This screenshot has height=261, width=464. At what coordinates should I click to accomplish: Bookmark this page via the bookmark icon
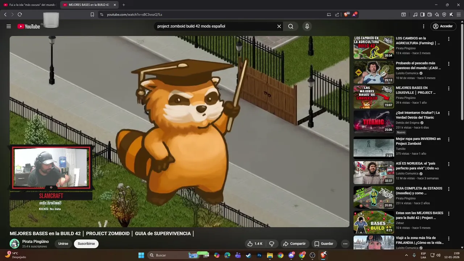pos(92,14)
